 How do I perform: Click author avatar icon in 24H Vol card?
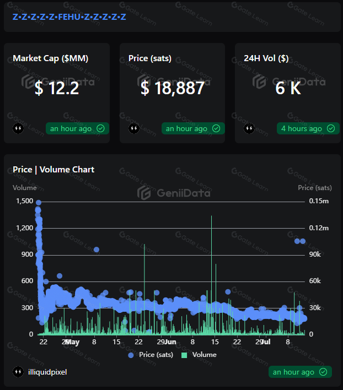pos(249,128)
